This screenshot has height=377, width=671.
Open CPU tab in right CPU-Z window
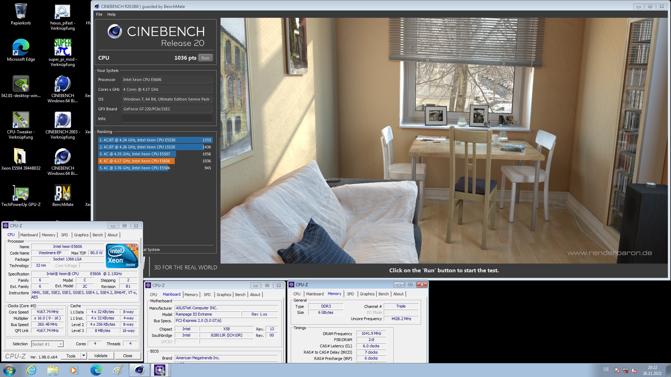tap(297, 294)
